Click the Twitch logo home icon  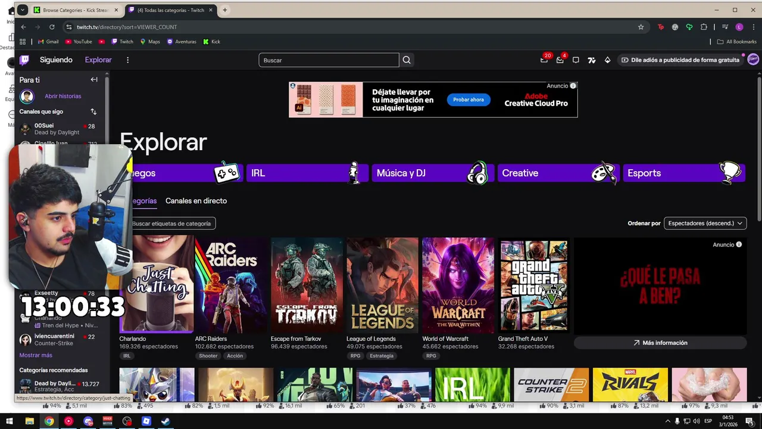pyautogui.click(x=24, y=60)
